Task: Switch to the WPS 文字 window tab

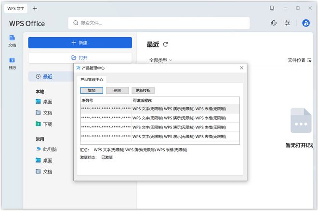Action: 16,8
